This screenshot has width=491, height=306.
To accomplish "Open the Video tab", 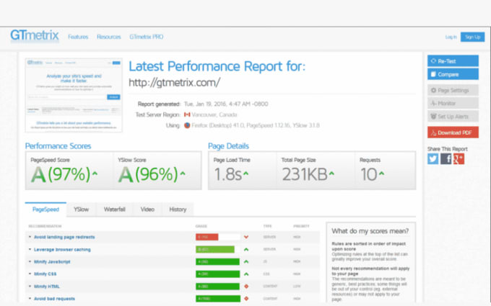I will (147, 210).
